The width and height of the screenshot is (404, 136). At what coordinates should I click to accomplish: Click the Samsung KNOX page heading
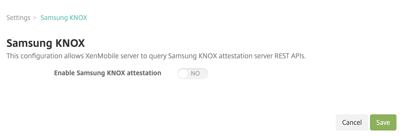coord(46,43)
